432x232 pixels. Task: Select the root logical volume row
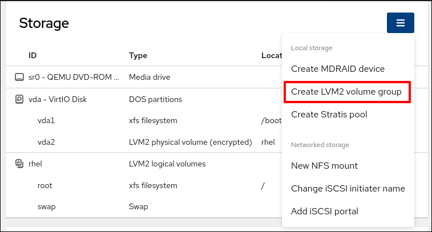(x=46, y=185)
